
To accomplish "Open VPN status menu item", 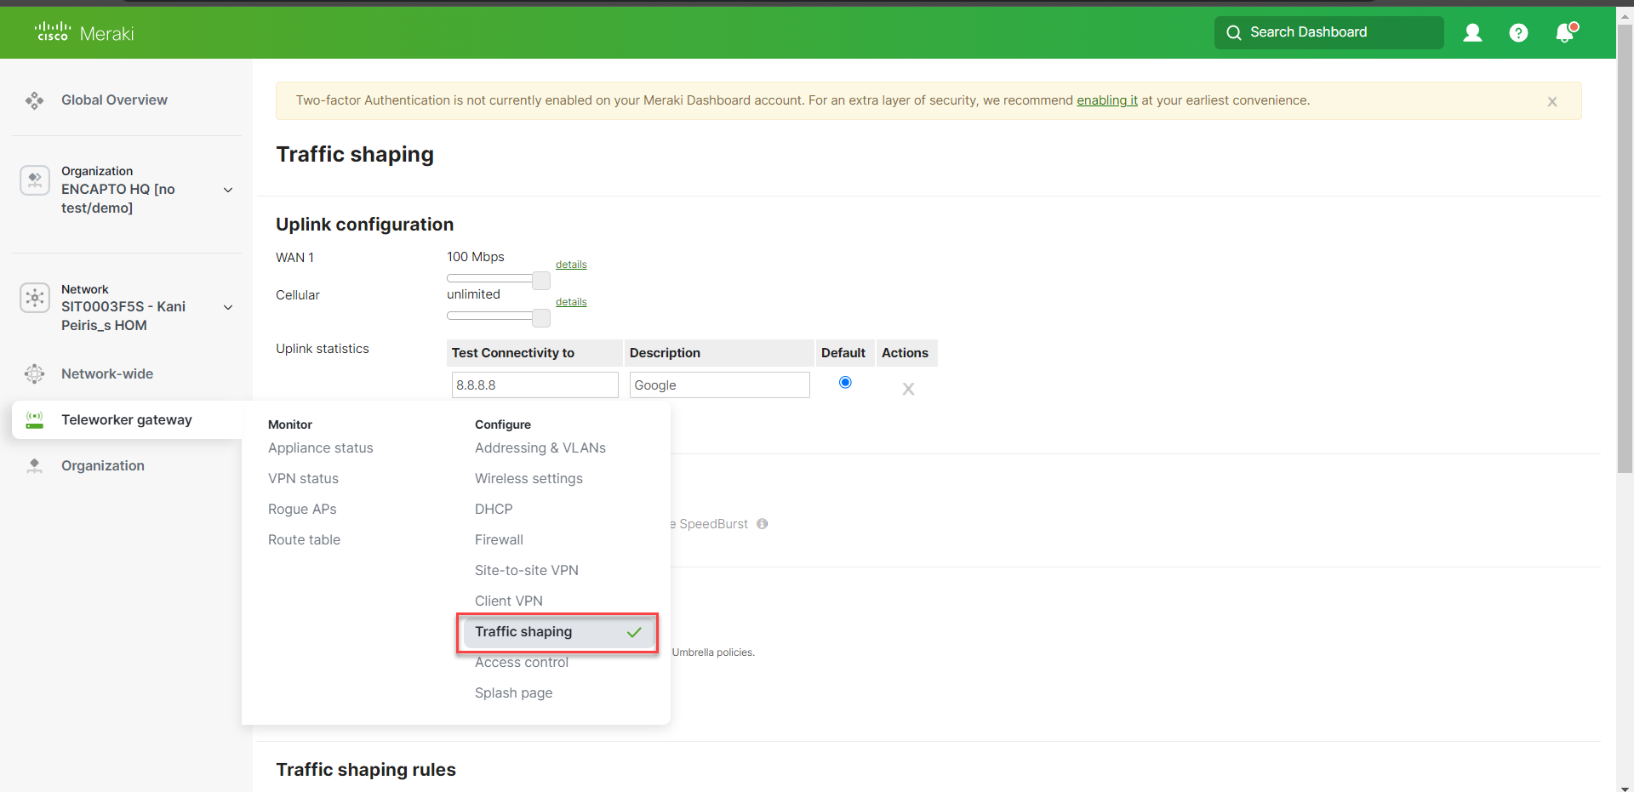I will tap(303, 478).
